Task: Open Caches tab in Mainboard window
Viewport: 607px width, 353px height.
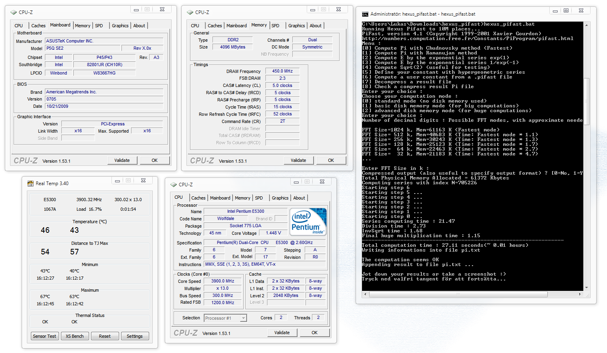Action: 38,26
